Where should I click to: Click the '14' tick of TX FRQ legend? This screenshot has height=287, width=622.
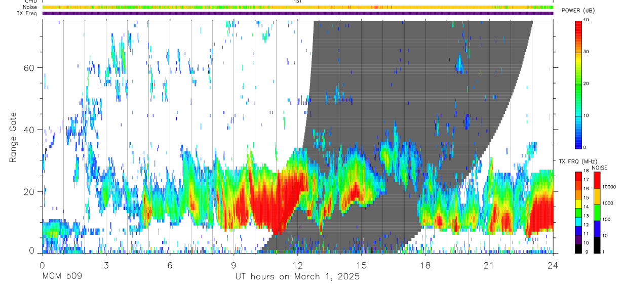(585, 207)
